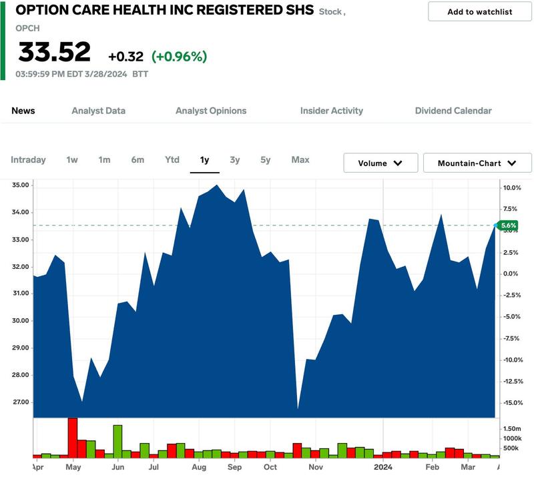Click the Nov label on the time axis
Viewport: 534px width, 477px height.
point(316,467)
